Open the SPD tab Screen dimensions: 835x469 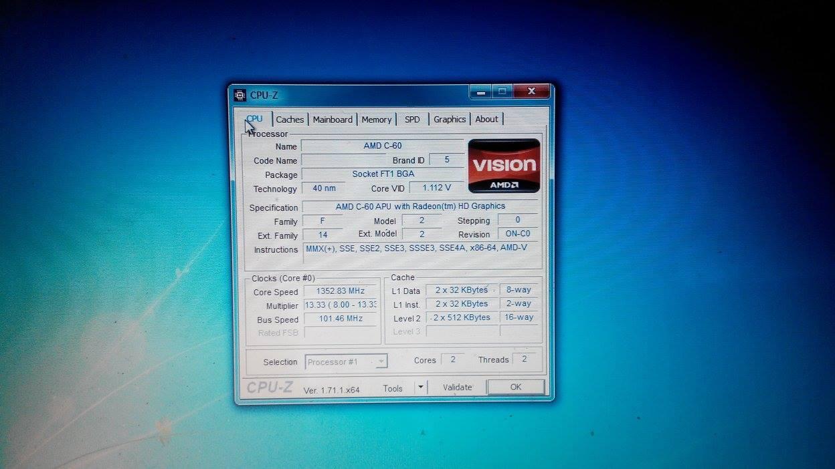(x=412, y=120)
